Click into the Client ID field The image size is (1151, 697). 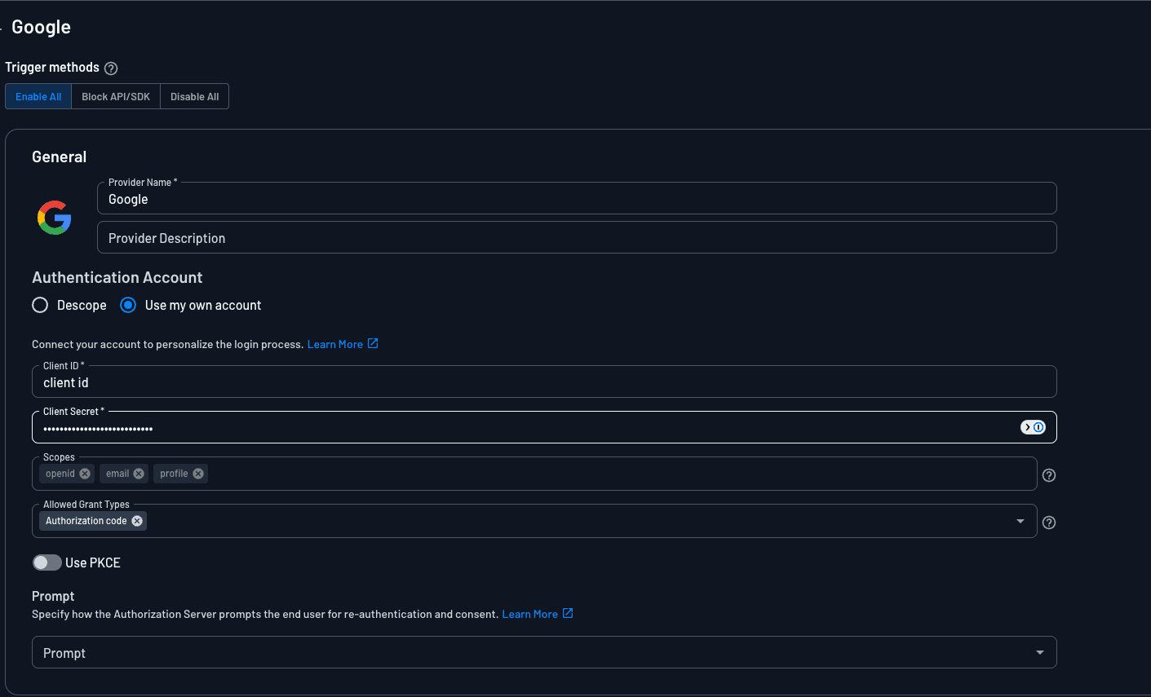[x=544, y=382]
